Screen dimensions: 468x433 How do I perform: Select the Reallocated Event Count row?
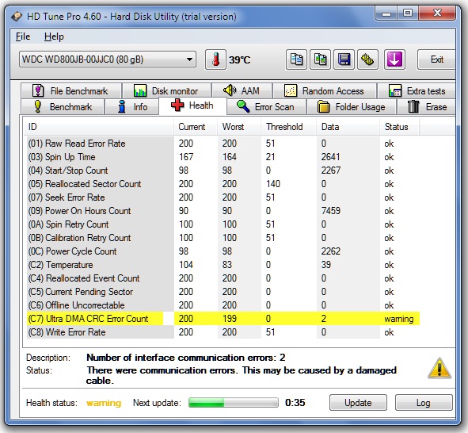point(223,278)
